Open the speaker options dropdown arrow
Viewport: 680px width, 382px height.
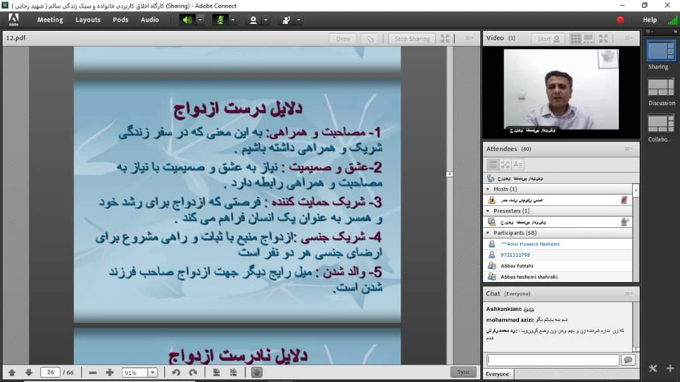coord(200,20)
